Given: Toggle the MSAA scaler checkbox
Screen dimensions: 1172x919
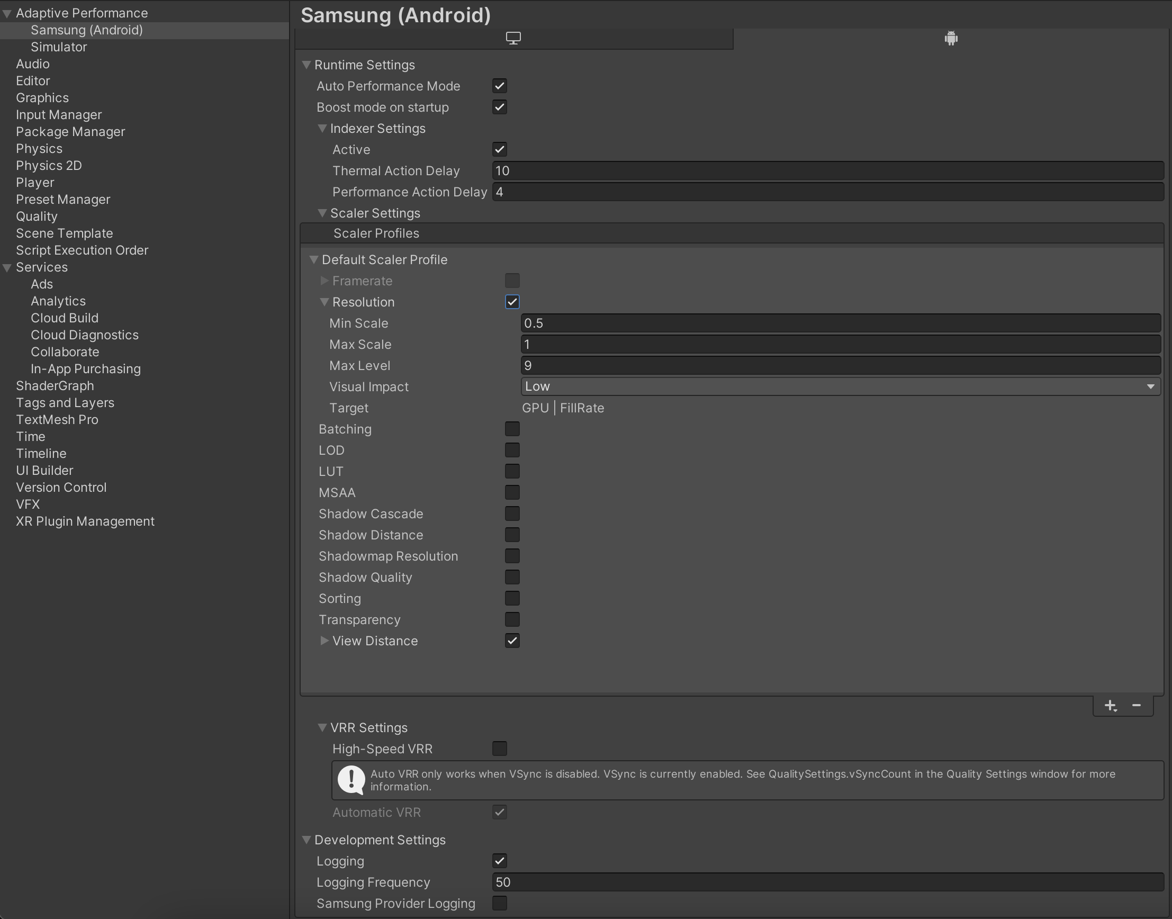Looking at the screenshot, I should pyautogui.click(x=512, y=492).
